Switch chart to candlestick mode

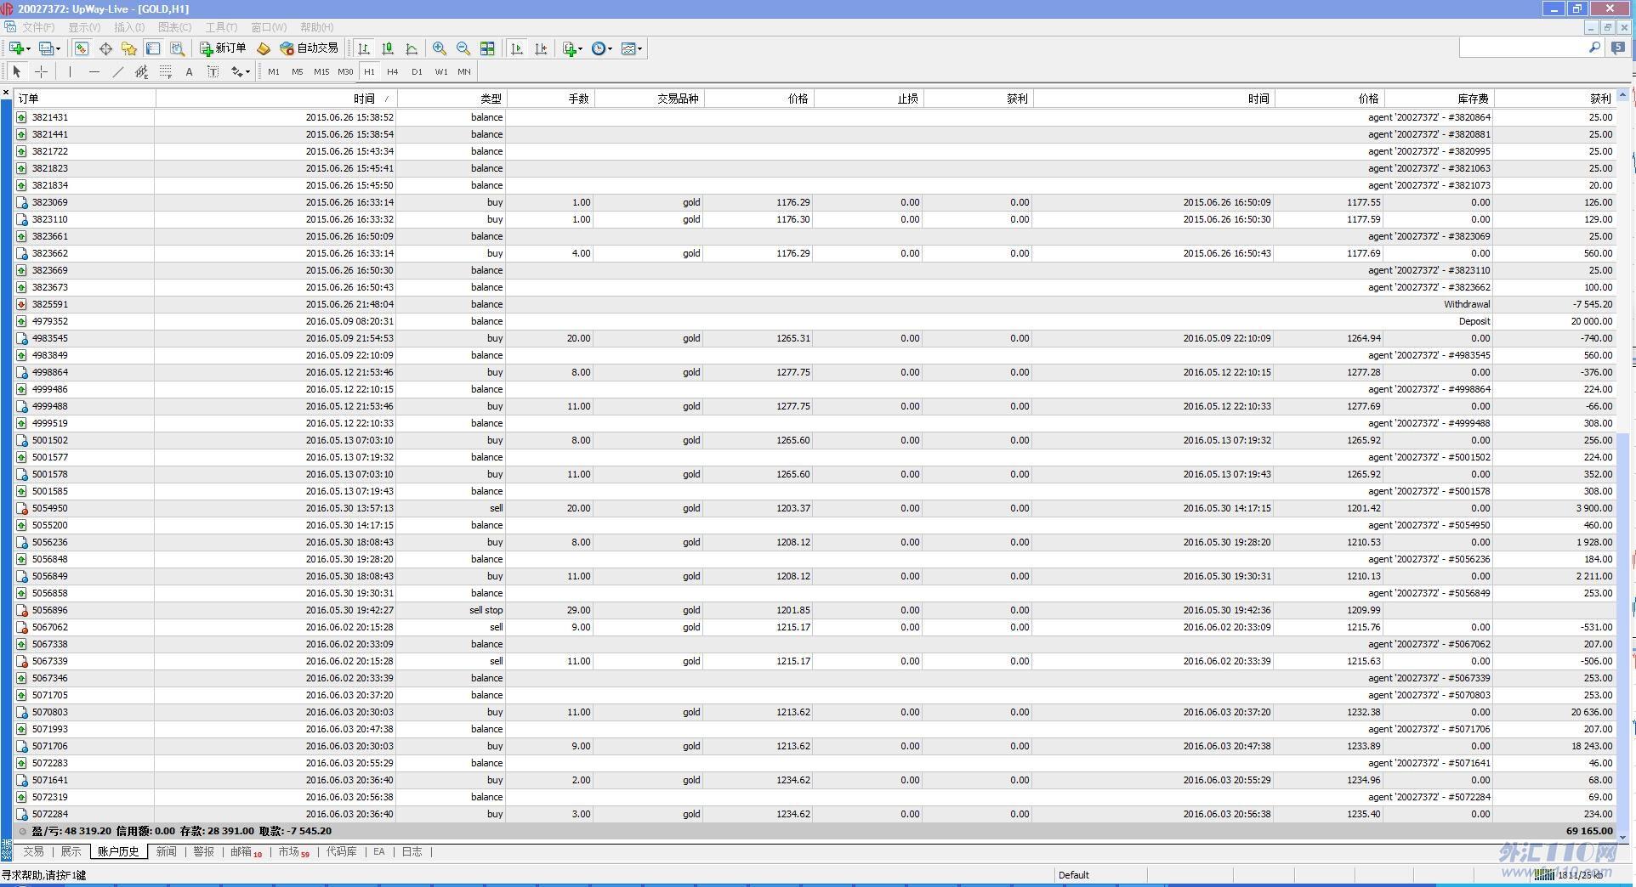click(388, 48)
